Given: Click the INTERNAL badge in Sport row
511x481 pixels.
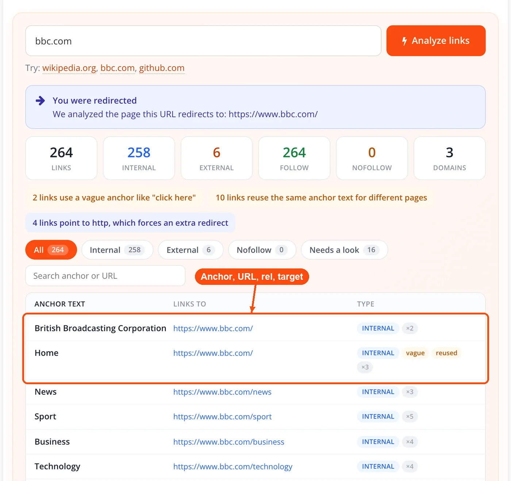Looking at the screenshot, I should pyautogui.click(x=378, y=417).
